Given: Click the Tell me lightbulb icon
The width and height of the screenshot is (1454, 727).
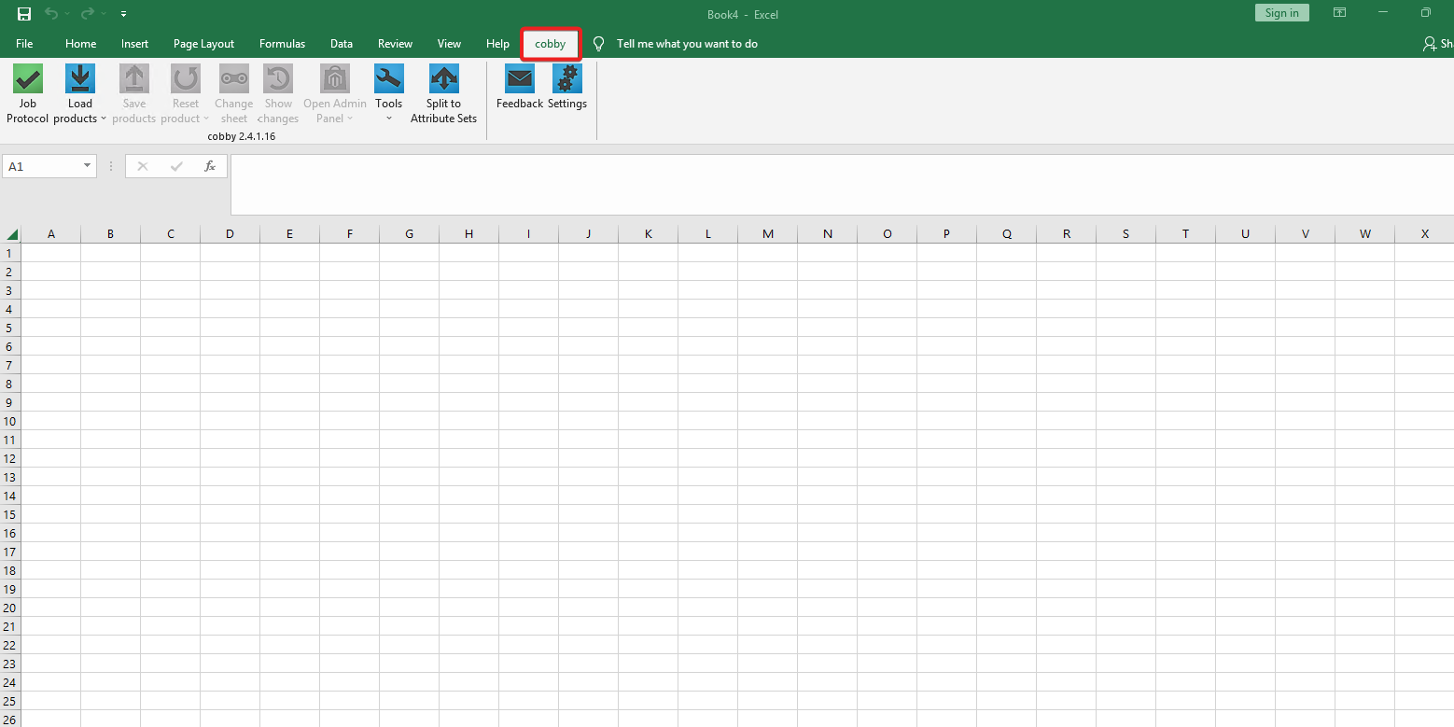Looking at the screenshot, I should tap(599, 44).
